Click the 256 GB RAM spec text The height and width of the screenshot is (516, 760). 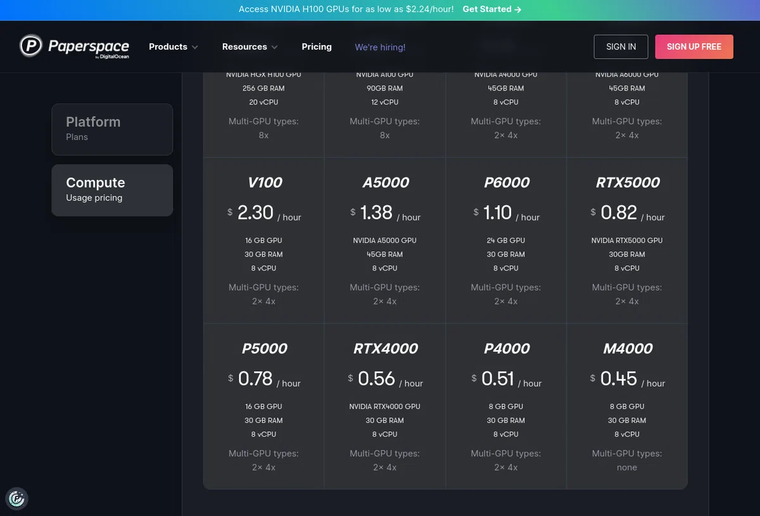click(264, 89)
